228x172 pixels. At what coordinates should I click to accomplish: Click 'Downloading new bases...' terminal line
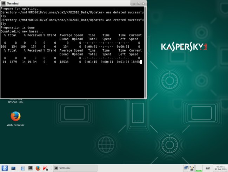click(x=22, y=31)
